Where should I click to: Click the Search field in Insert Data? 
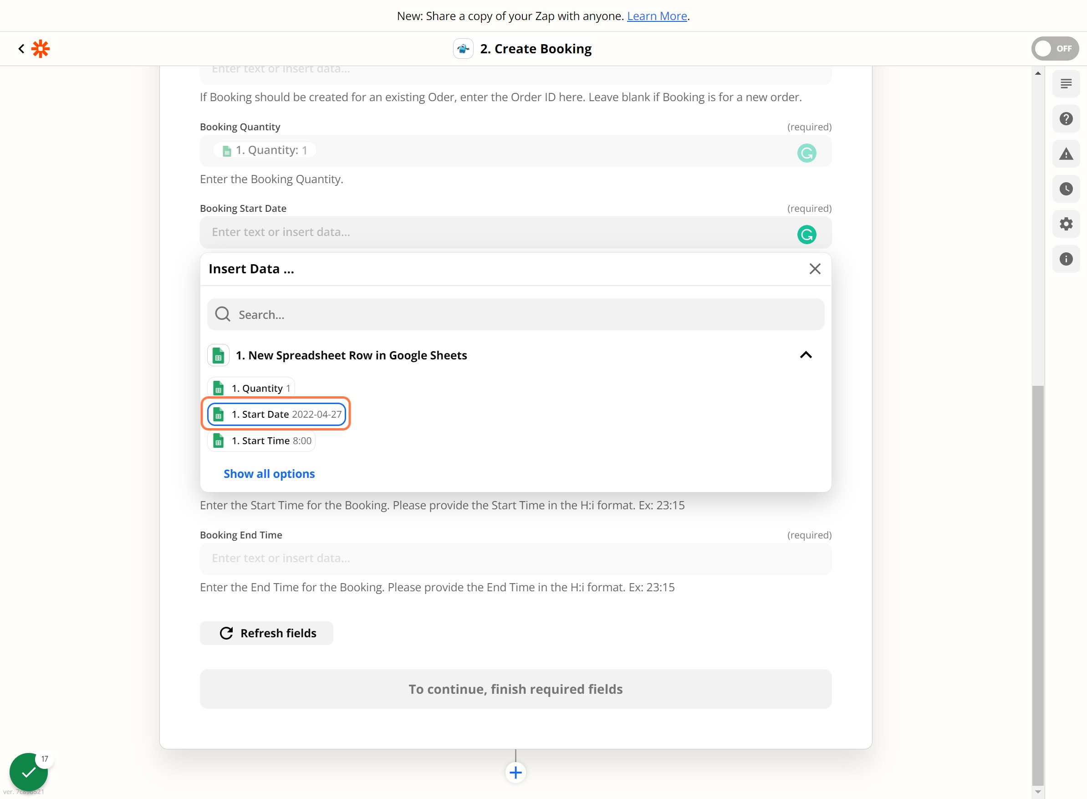tap(515, 314)
